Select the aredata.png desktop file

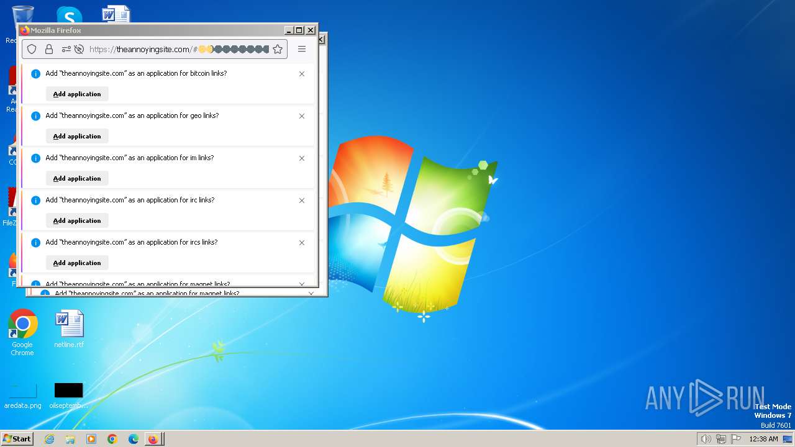23,395
